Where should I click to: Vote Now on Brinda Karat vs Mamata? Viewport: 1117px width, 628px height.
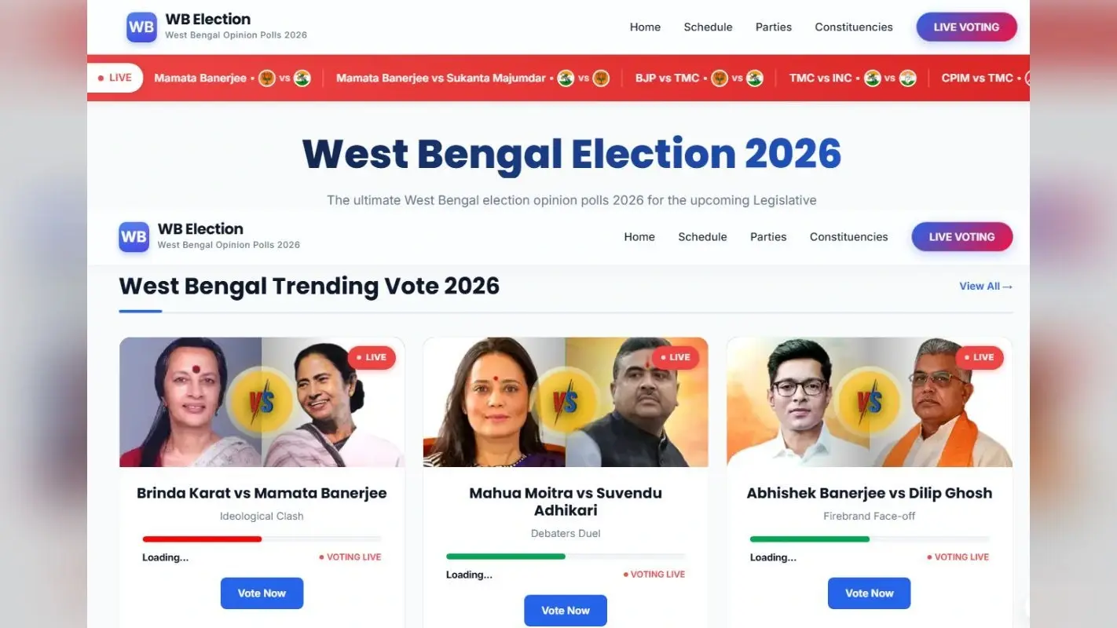262,593
